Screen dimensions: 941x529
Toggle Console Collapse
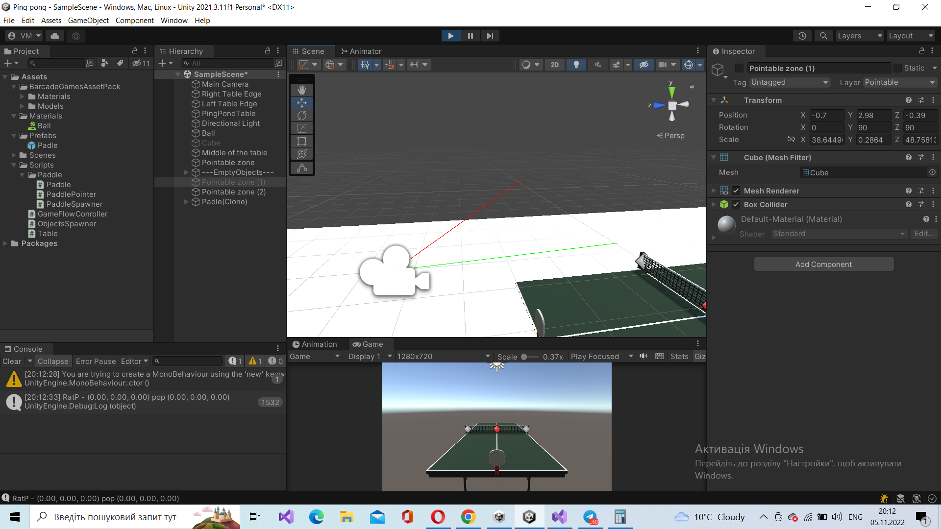(x=53, y=361)
